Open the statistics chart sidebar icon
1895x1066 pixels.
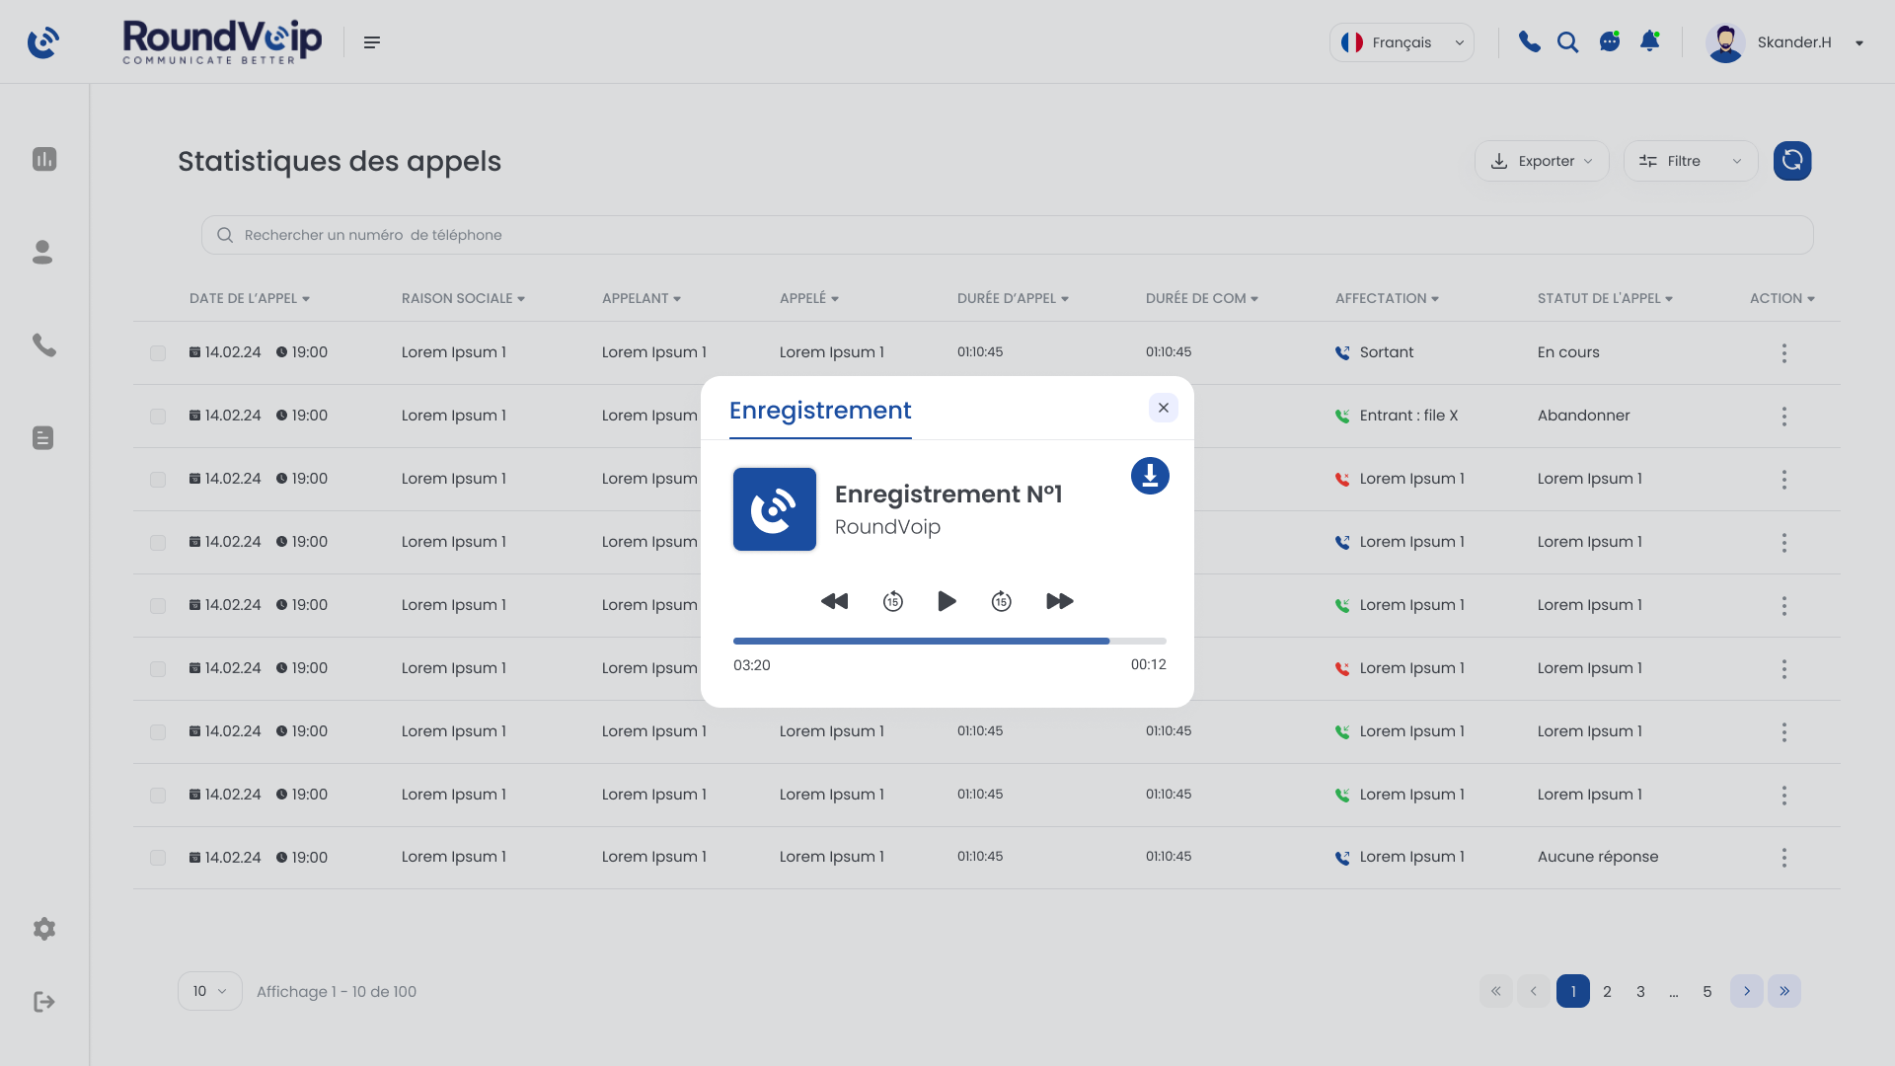44,159
